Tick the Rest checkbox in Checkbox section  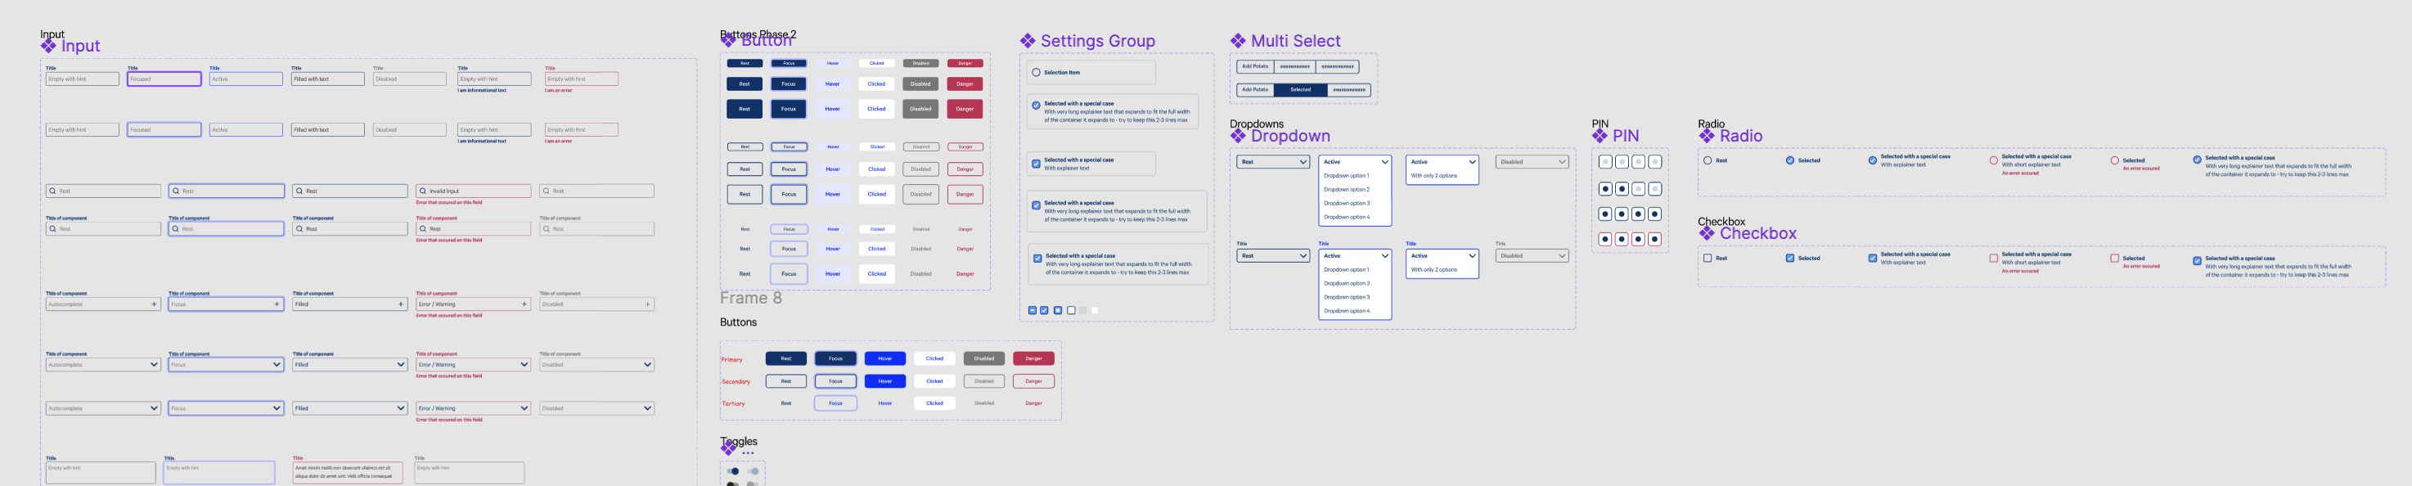(1708, 259)
